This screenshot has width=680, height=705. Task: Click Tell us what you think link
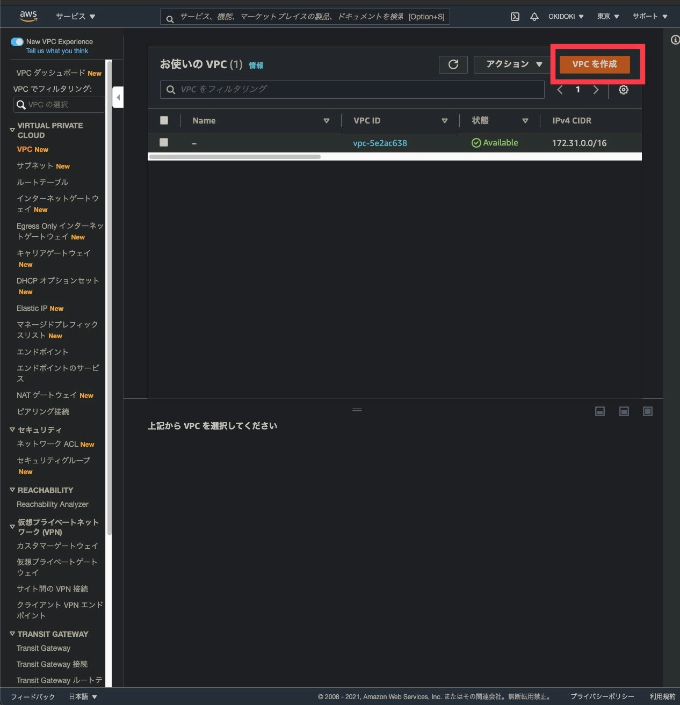click(x=57, y=51)
